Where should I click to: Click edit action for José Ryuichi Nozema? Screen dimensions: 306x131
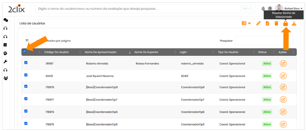283,76
